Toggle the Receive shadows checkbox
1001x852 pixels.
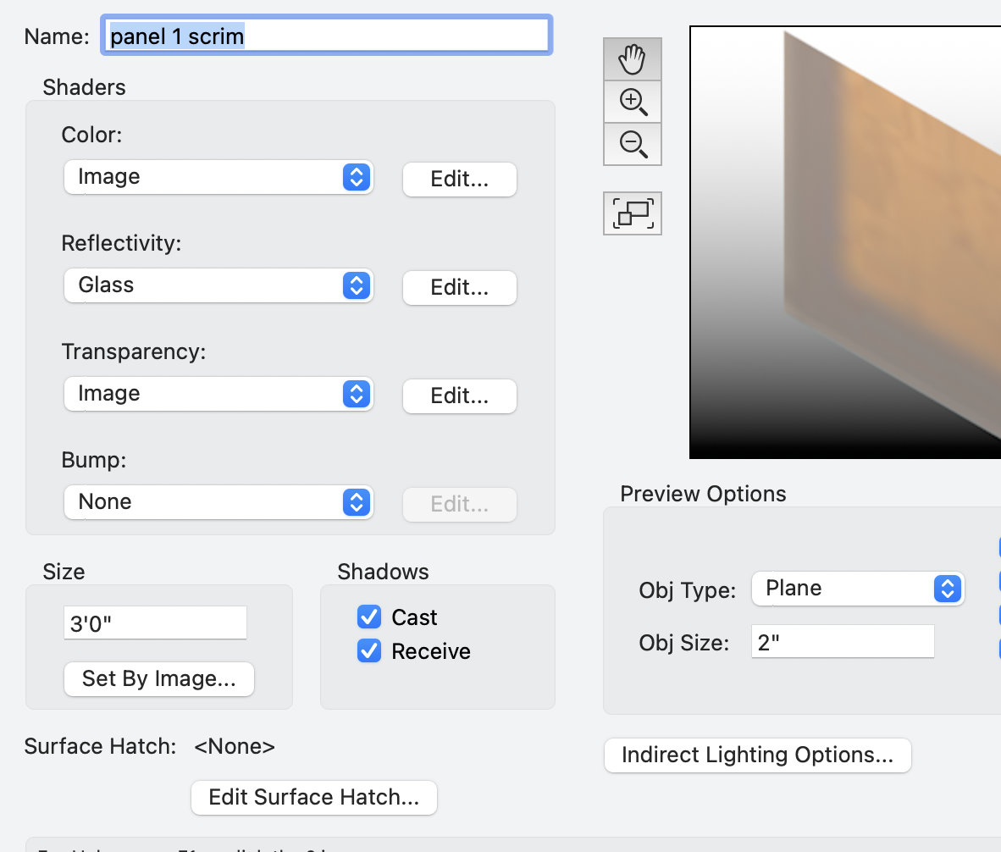click(369, 651)
